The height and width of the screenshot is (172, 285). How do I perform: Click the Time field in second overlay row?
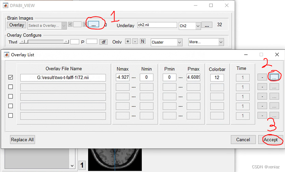[242, 87]
